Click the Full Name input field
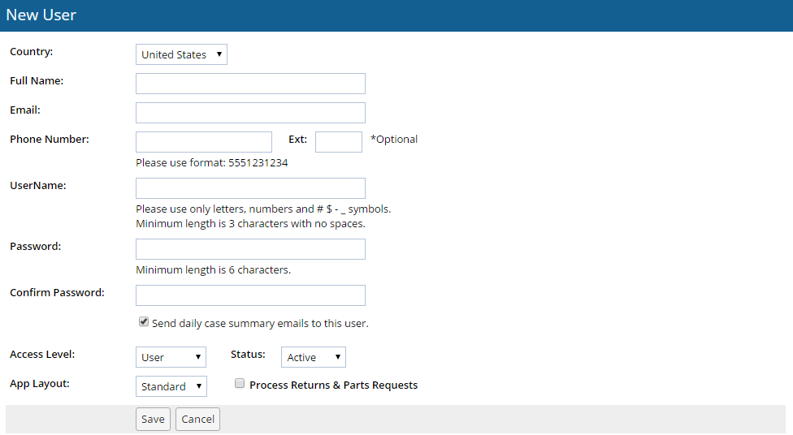The width and height of the screenshot is (793, 435). (x=250, y=84)
